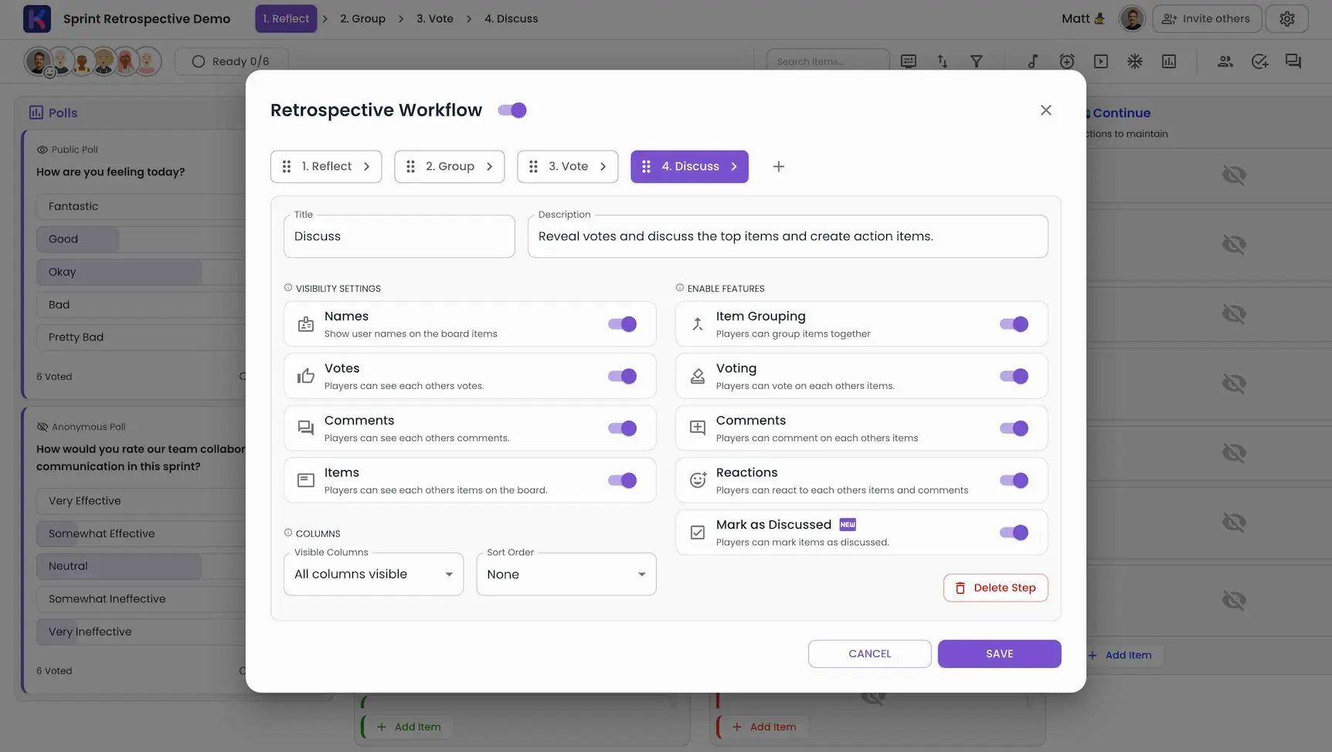Screen dimensions: 1332x752
Task: Toggle Votes visibility switch
Action: point(623,376)
